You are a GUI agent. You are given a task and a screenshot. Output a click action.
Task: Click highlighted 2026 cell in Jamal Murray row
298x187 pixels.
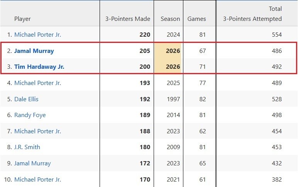click(173, 51)
